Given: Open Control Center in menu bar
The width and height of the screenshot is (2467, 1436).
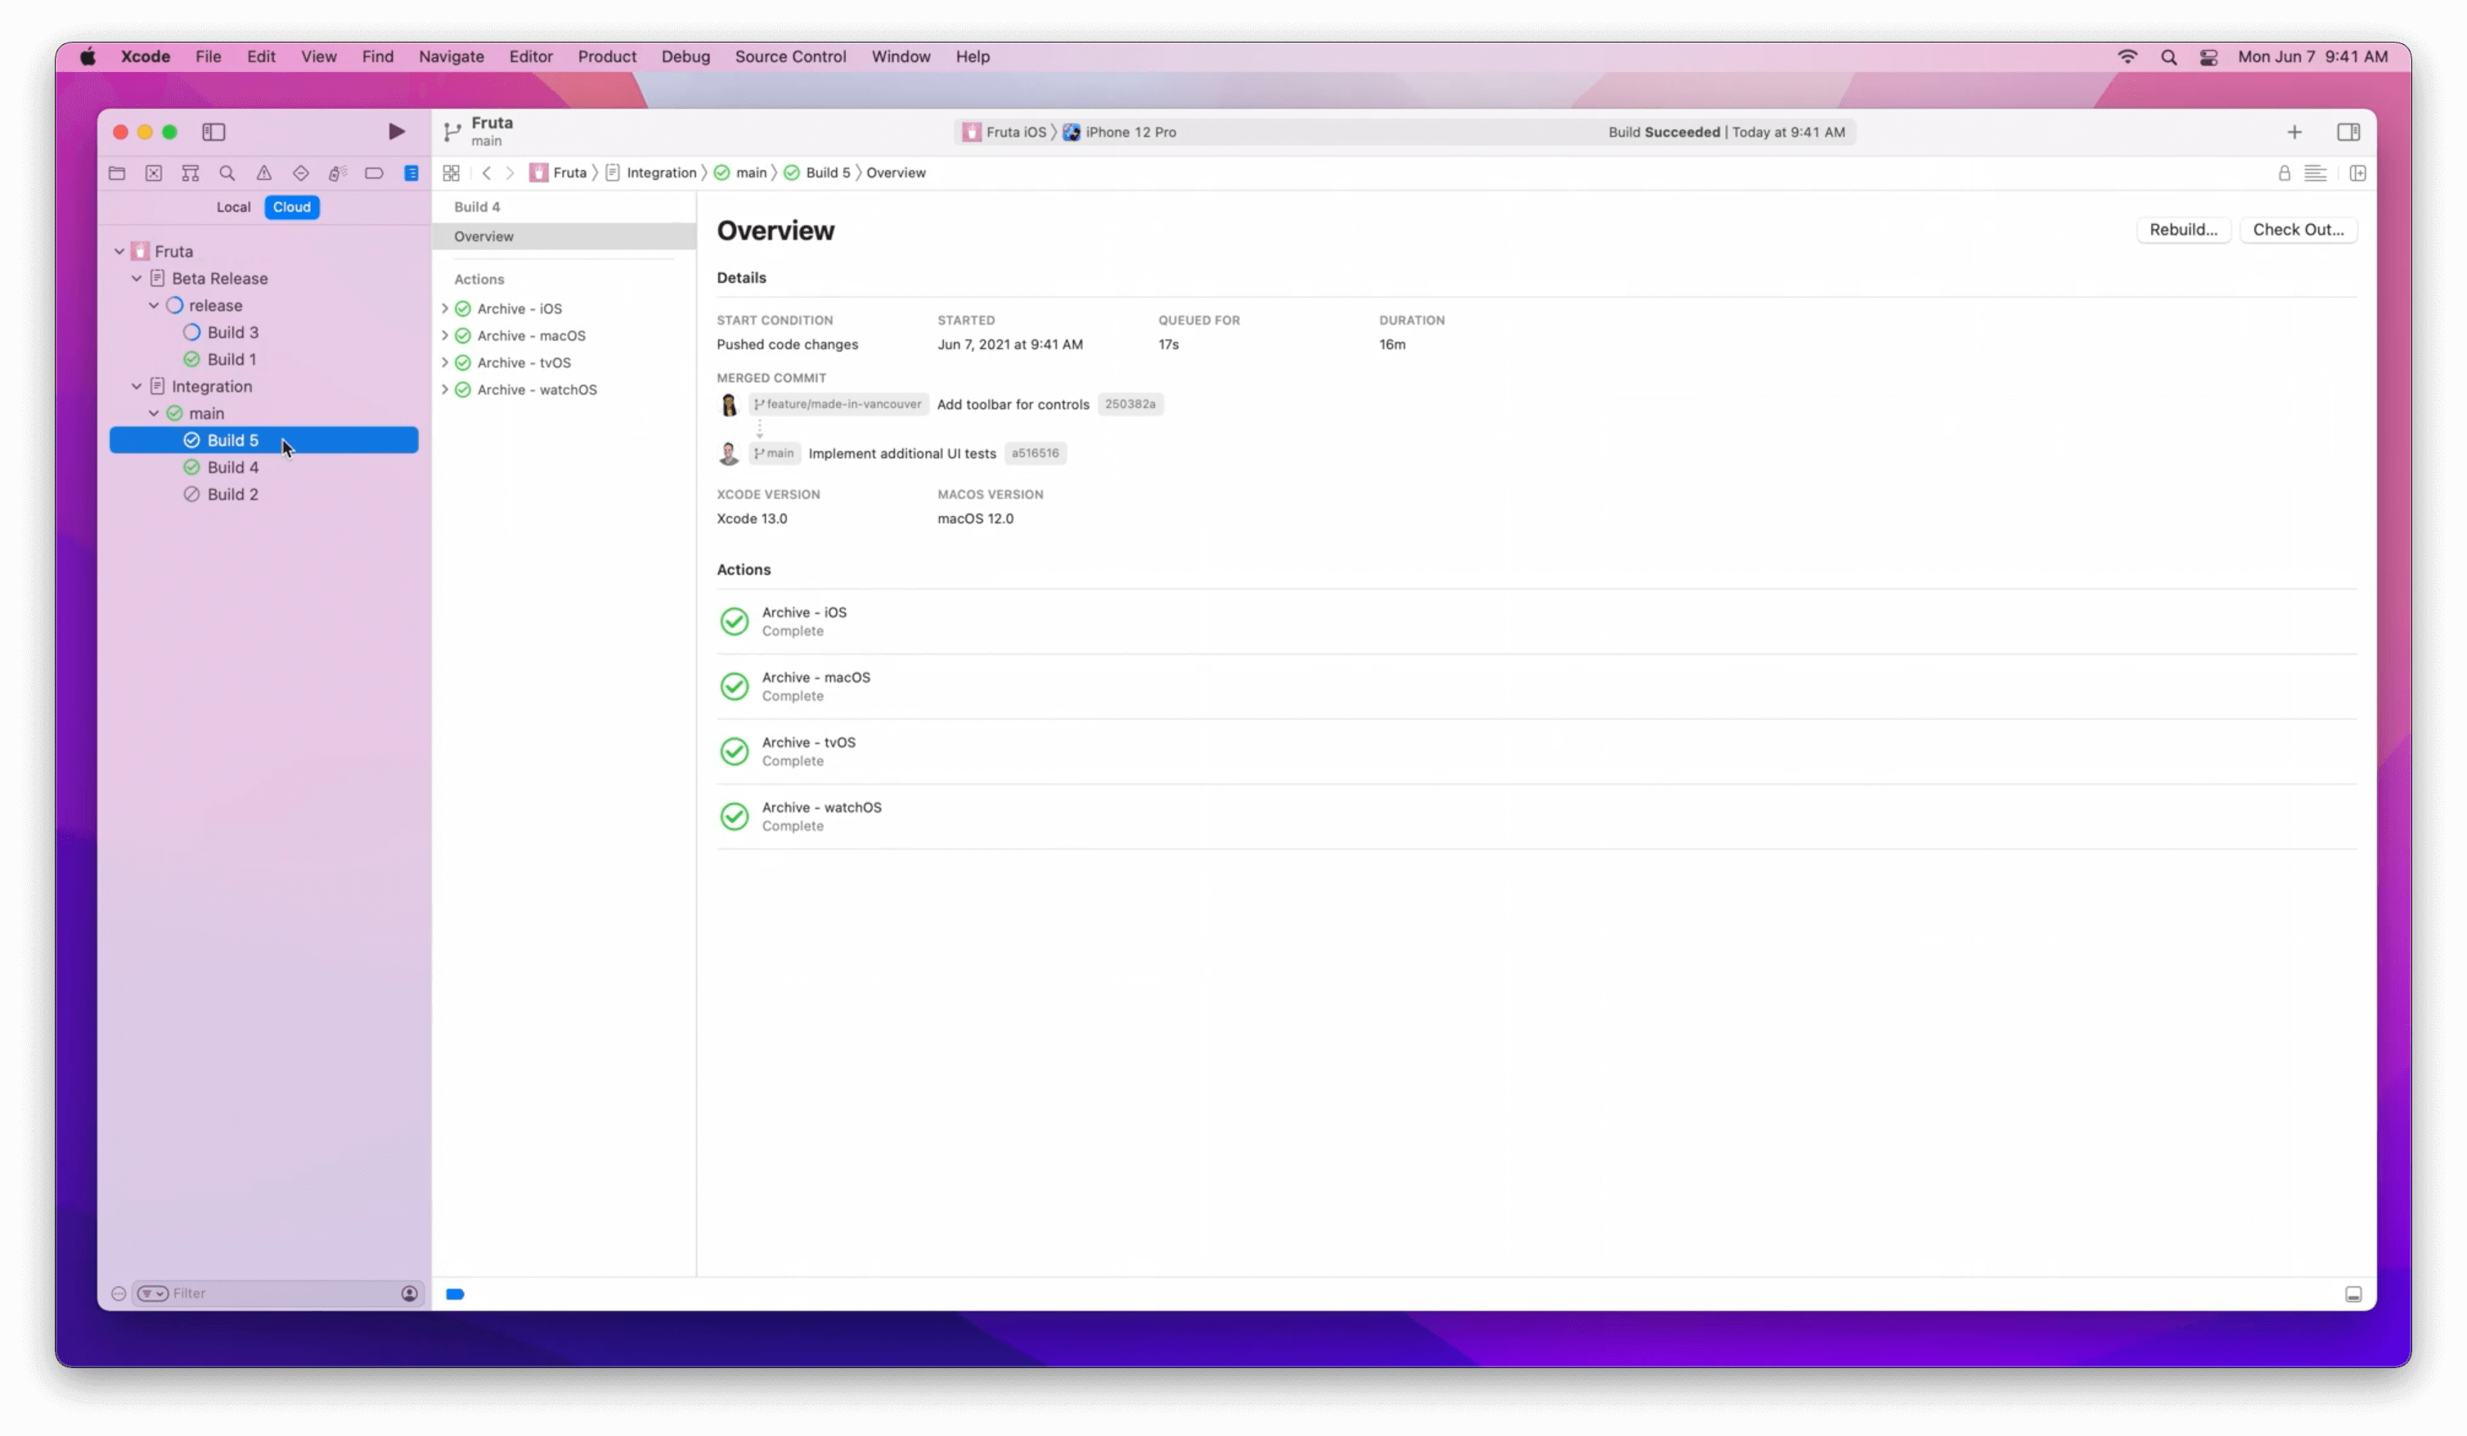Looking at the screenshot, I should click(2209, 56).
